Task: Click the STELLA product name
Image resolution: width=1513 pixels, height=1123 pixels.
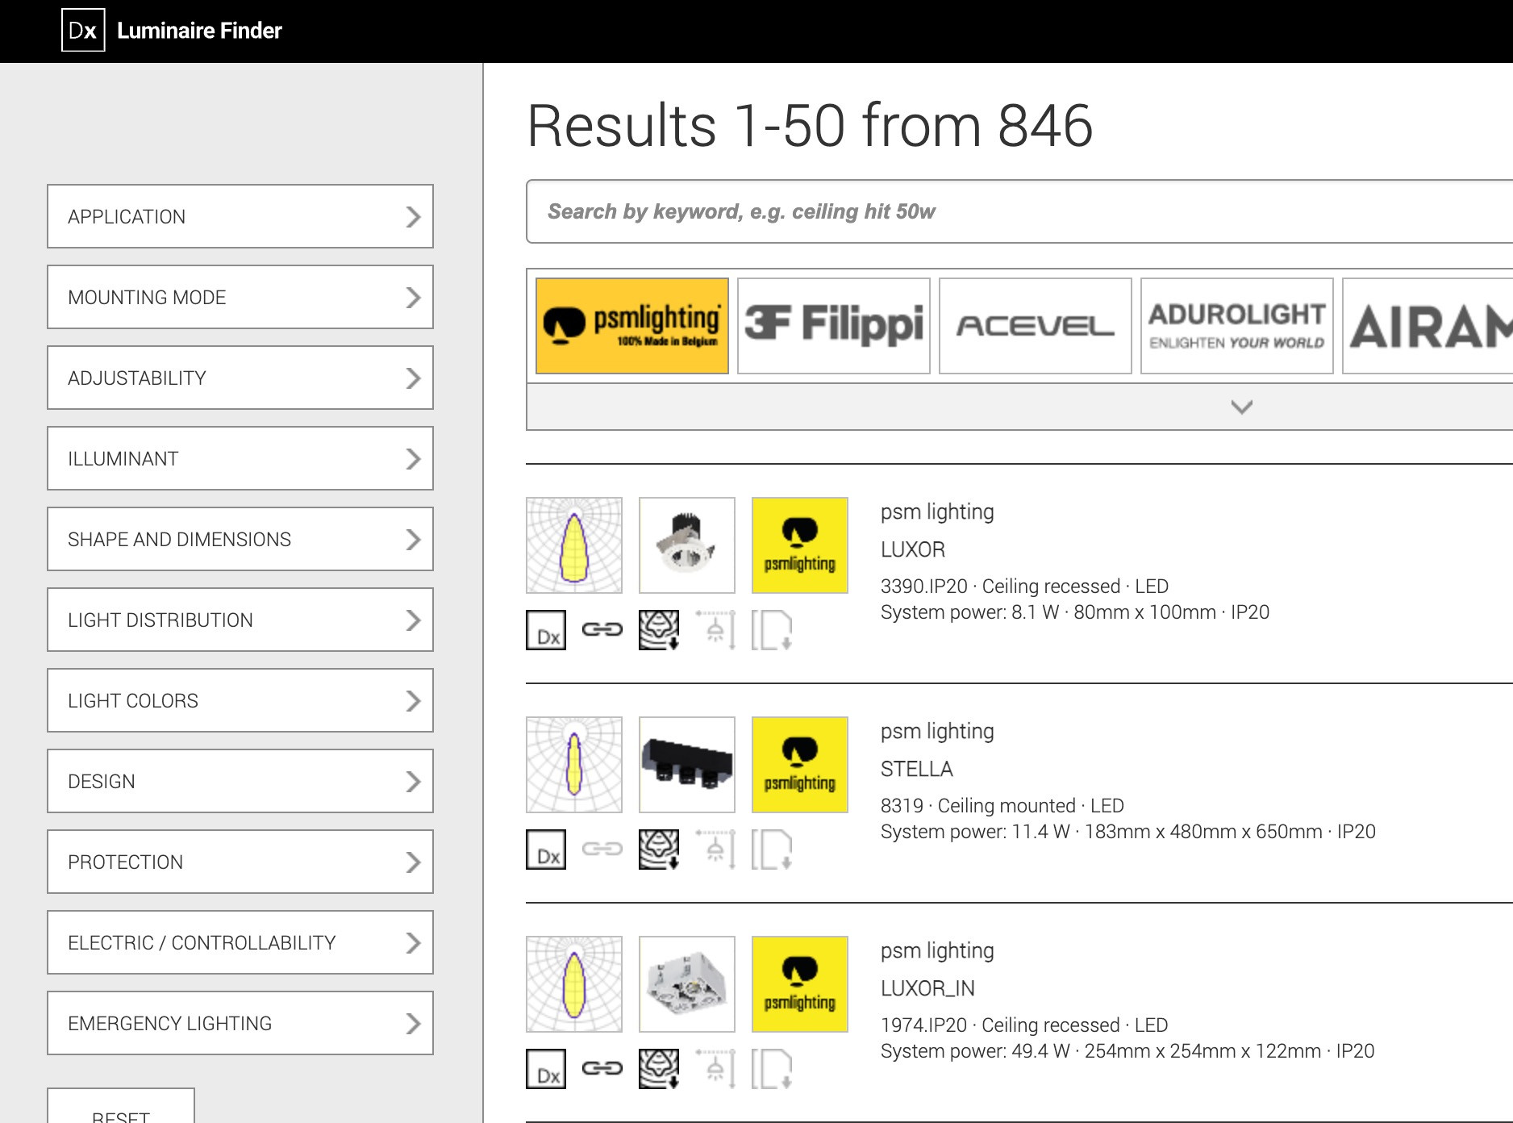Action: (x=917, y=769)
